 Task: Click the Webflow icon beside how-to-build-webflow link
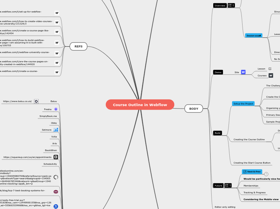(x=57, y=43)
